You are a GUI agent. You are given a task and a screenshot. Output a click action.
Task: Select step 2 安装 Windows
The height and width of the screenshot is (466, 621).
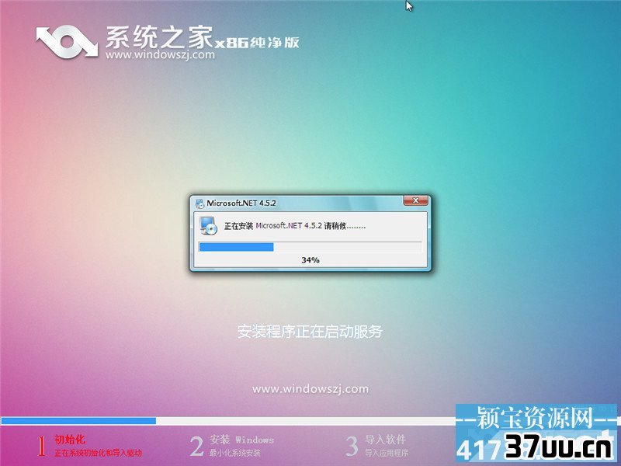point(241,440)
